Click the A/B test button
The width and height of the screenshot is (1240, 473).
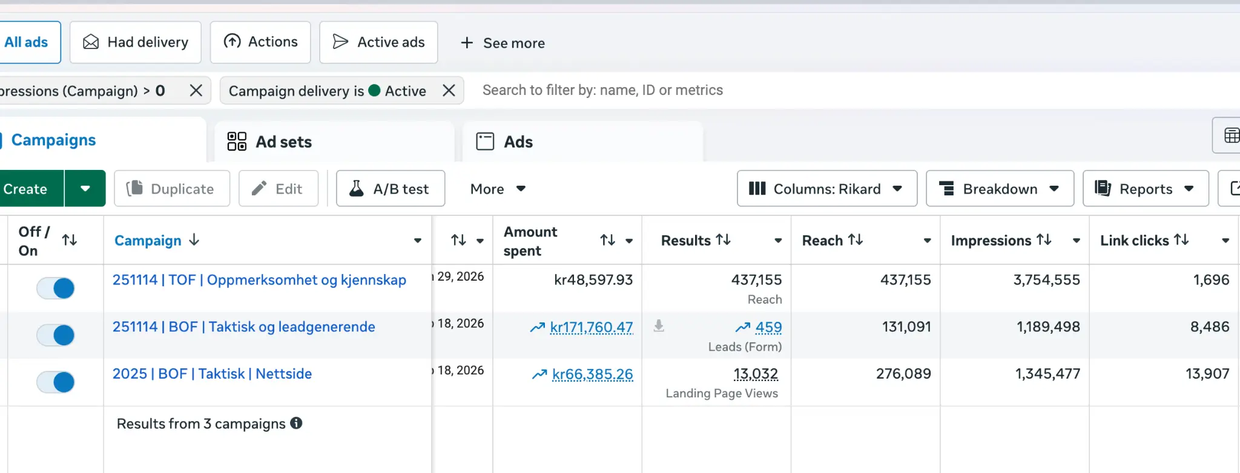391,189
